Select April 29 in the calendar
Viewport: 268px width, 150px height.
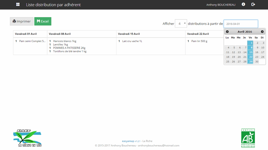pyautogui.click(x=250, y=62)
